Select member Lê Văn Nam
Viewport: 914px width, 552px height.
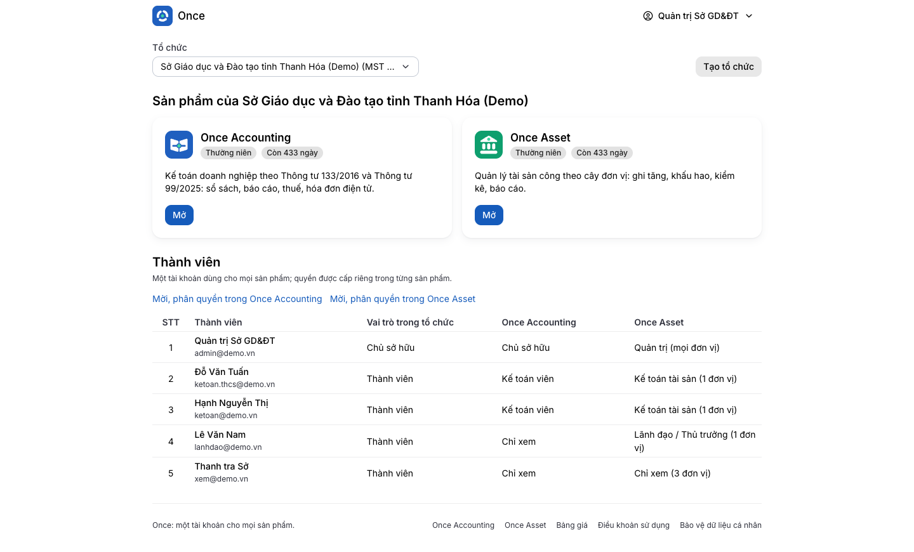220,435
